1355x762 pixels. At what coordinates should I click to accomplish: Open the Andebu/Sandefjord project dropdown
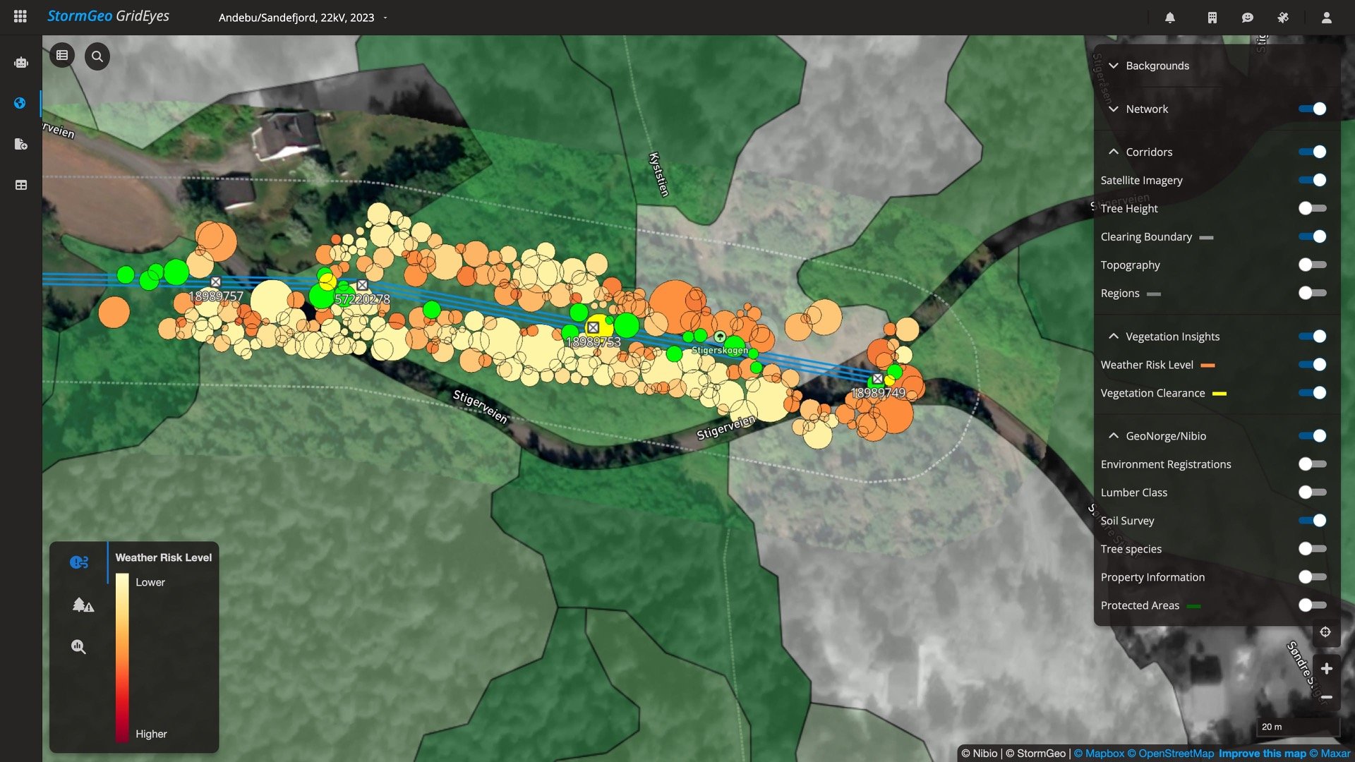coord(303,18)
